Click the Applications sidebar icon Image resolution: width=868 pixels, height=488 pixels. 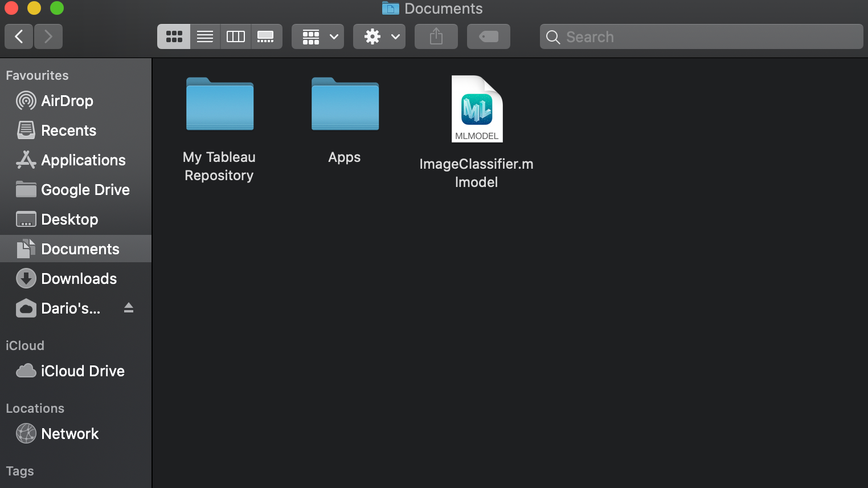[26, 160]
